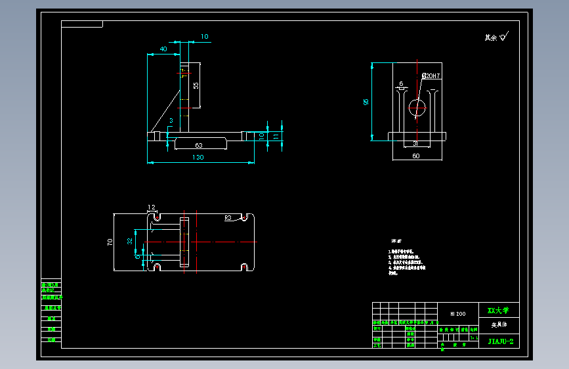Click the "JIAJU-2" drawing number
The image size is (569, 369).
point(501,341)
